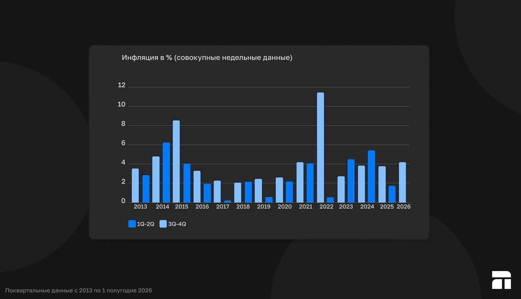The height and width of the screenshot is (299, 521).
Task: Select the 2023 x-axis label
Action: click(x=346, y=207)
